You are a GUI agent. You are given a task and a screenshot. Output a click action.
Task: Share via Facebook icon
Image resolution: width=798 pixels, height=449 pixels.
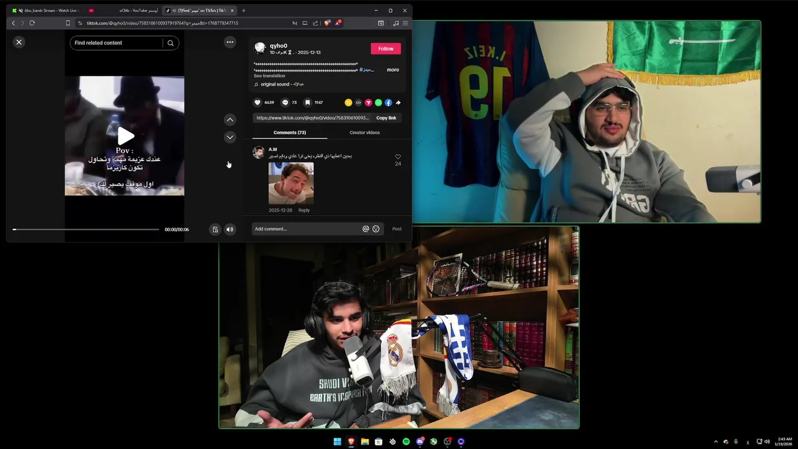pyautogui.click(x=388, y=102)
